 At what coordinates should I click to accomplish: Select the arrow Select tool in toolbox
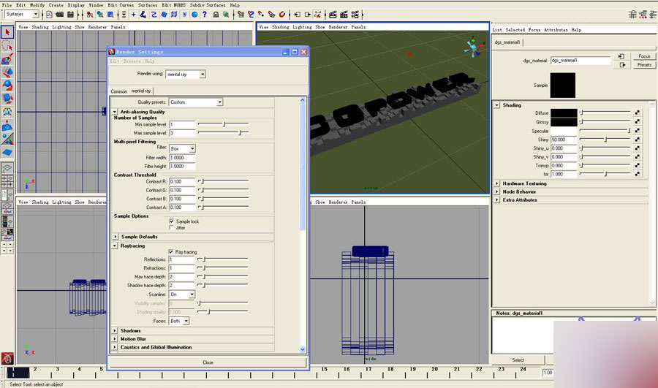(x=7, y=32)
